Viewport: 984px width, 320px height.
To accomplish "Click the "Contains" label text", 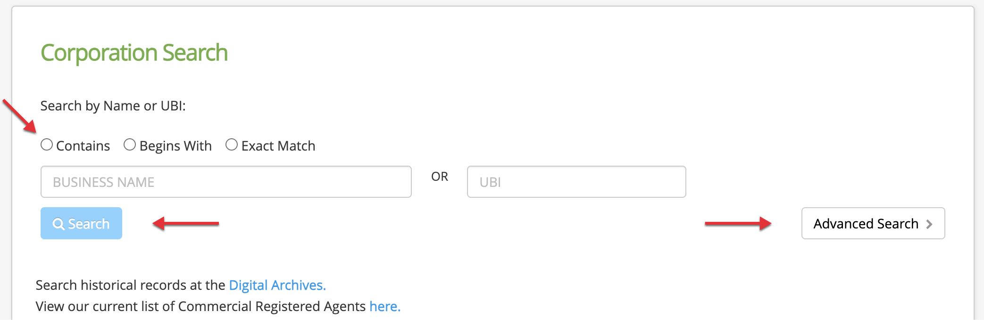I will 83,146.
